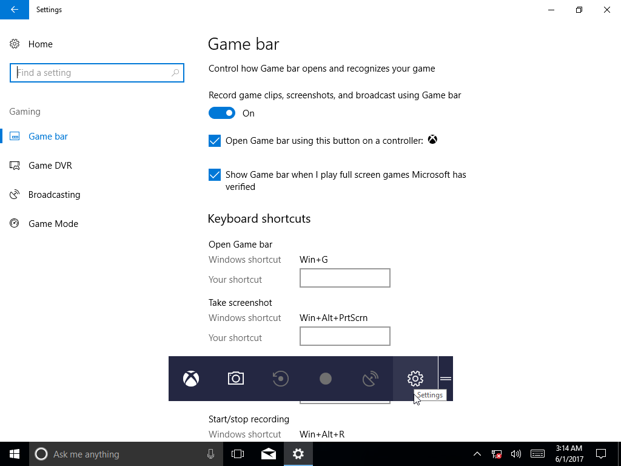The width and height of the screenshot is (621, 466).
Task: Open the Windows Start menu
Action: point(15,454)
